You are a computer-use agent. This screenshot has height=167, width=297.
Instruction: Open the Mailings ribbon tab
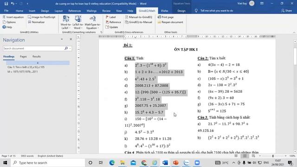pyautogui.click(x=91, y=11)
